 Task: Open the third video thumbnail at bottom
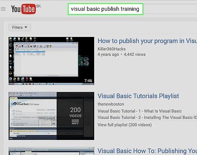[x=51, y=151]
